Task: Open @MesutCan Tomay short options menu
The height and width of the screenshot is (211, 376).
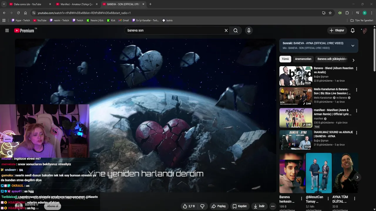Action: click(x=328, y=199)
